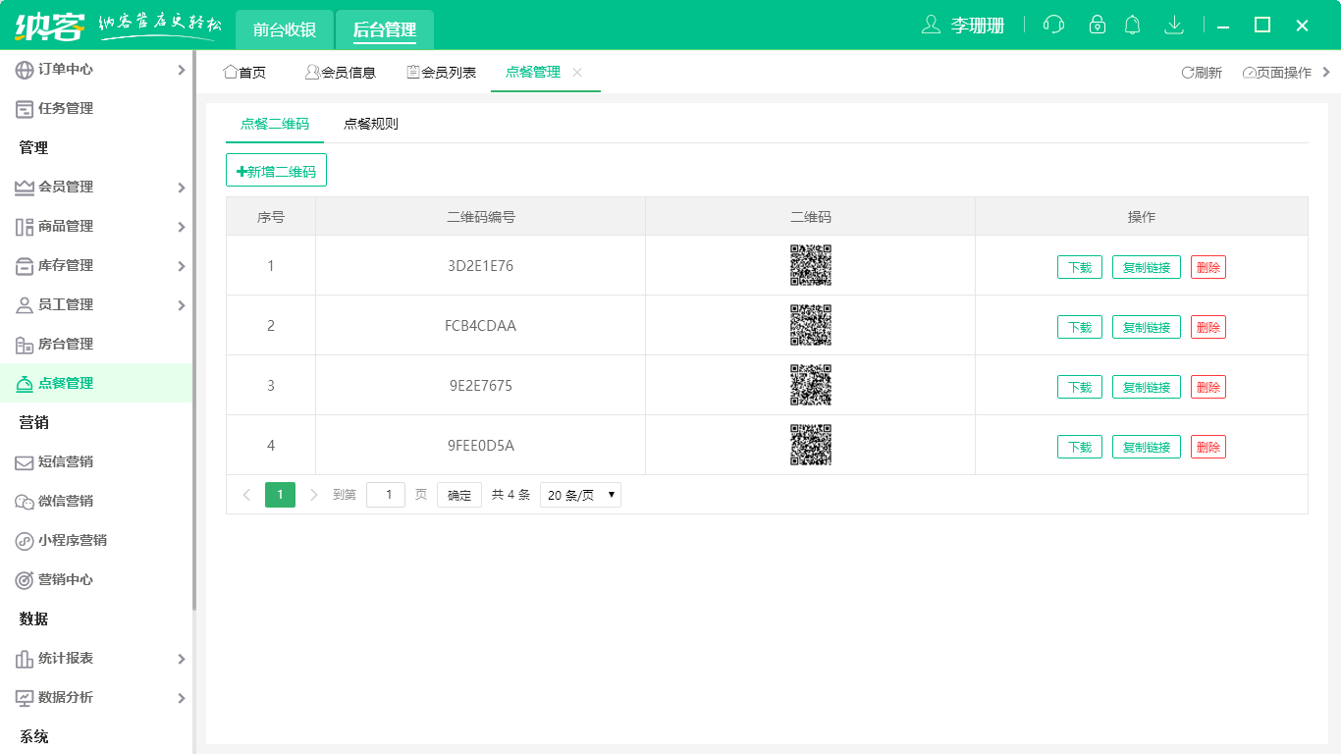Select the 前台收银 cashier tab
1341x754 pixels.
click(x=284, y=29)
